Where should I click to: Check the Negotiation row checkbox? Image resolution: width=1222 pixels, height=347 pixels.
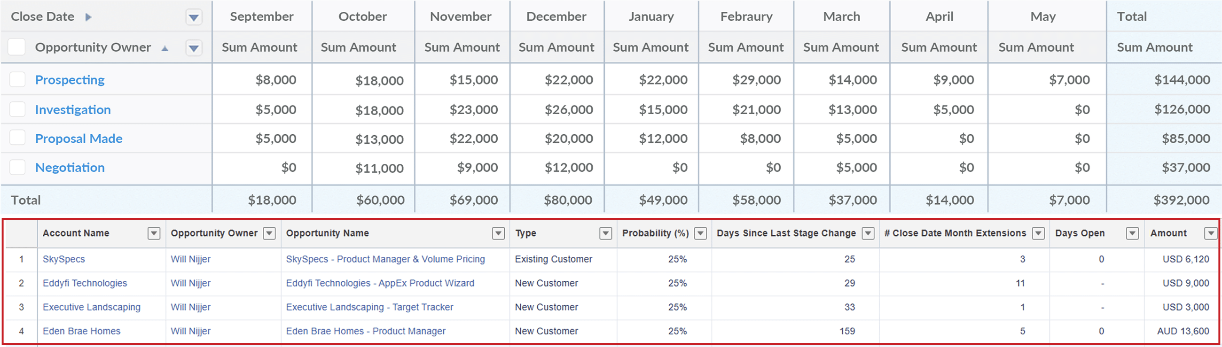(x=17, y=167)
